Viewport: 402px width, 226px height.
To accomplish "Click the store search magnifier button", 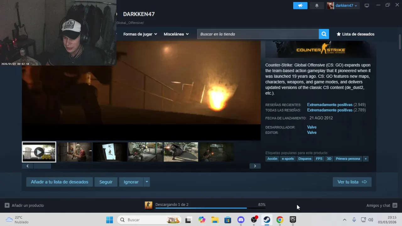I will point(324,34).
